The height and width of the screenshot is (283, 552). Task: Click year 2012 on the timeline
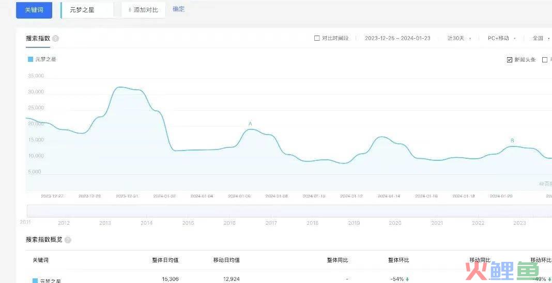pyautogui.click(x=64, y=223)
